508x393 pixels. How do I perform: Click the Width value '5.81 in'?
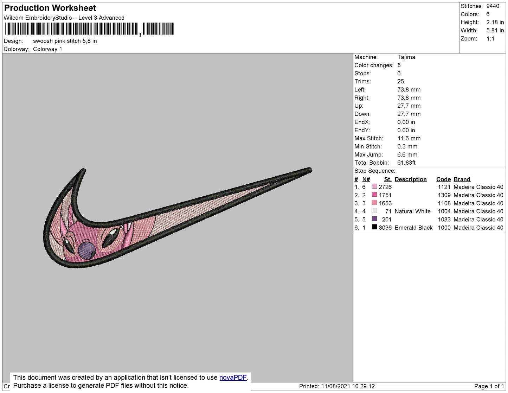tap(495, 31)
